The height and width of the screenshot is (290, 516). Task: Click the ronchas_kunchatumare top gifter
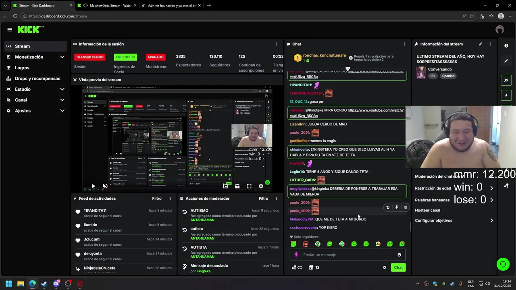click(325, 56)
